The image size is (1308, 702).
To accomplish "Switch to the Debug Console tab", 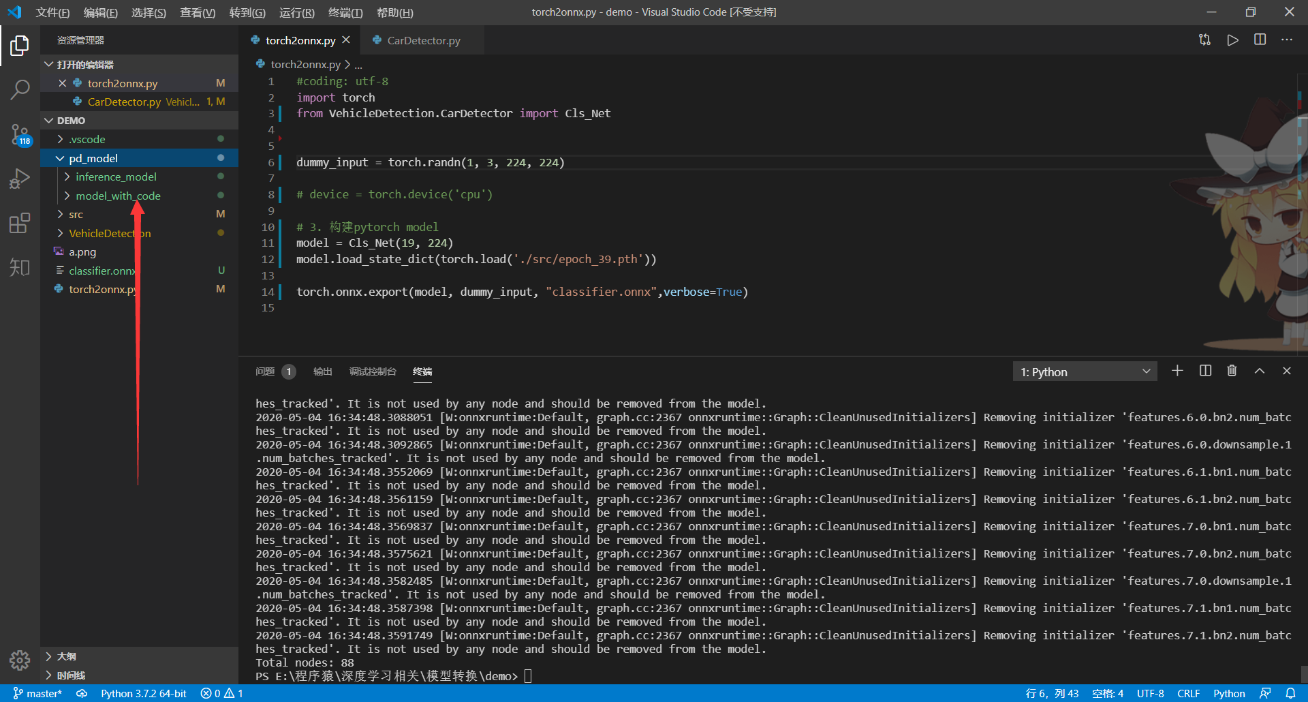I will (x=372, y=371).
